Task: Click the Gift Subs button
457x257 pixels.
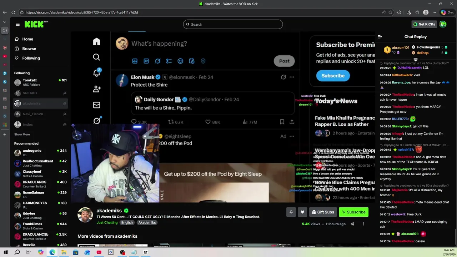Action: pyautogui.click(x=323, y=212)
